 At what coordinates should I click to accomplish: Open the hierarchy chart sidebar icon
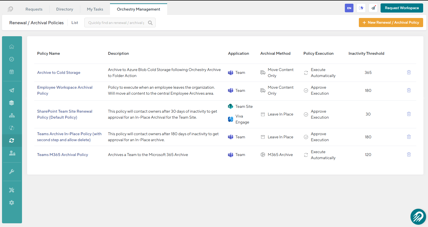[12, 115]
